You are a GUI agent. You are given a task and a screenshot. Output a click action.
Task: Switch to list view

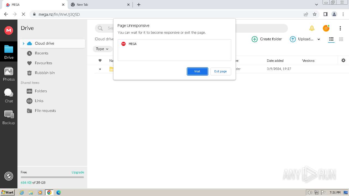(331, 39)
